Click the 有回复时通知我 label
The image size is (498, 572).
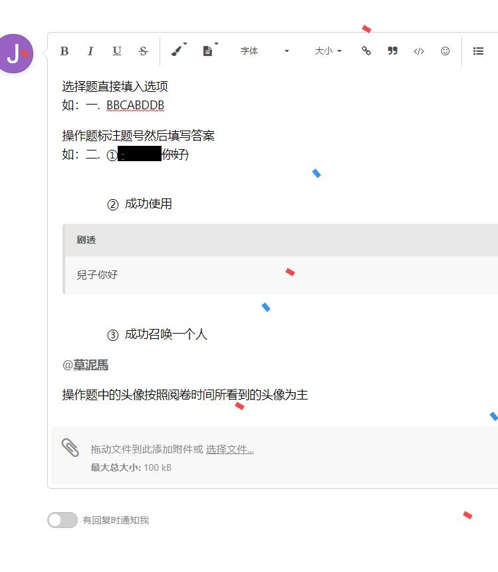click(x=116, y=520)
